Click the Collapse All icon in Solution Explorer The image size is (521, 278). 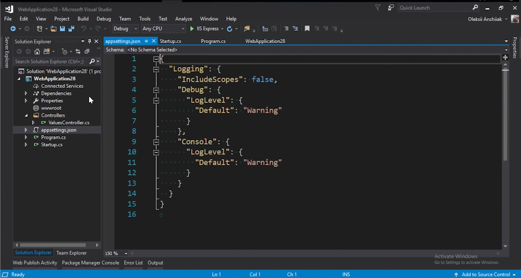[x=87, y=51]
